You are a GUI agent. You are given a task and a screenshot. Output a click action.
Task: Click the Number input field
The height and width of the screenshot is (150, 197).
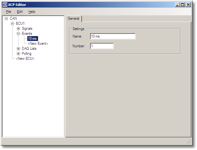(102, 46)
